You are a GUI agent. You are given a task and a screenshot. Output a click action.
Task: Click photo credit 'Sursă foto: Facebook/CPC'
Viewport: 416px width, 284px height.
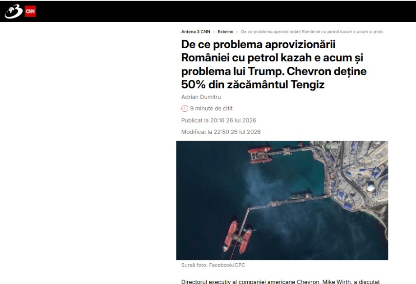[213, 265]
